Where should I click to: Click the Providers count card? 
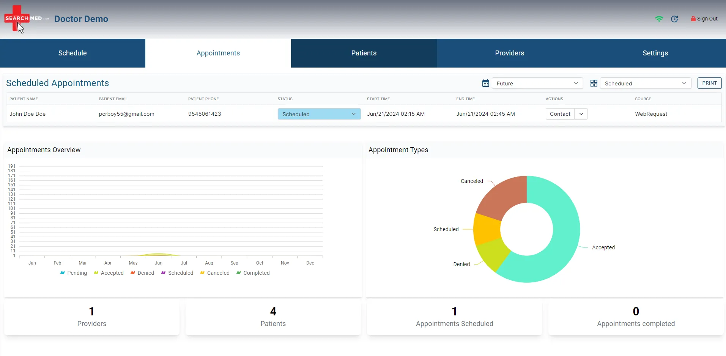pos(92,317)
